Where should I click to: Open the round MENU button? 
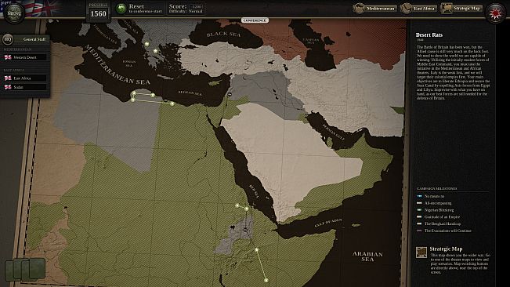pyautogui.click(x=14, y=13)
